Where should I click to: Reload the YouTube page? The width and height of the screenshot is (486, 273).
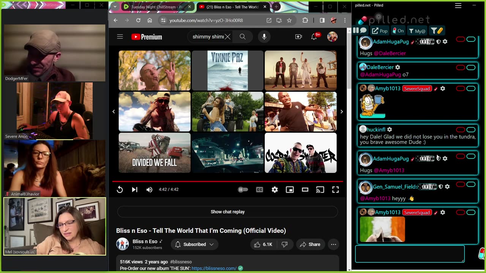pos(138,20)
